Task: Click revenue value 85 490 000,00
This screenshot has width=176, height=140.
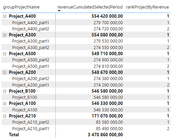Action: 109,129
